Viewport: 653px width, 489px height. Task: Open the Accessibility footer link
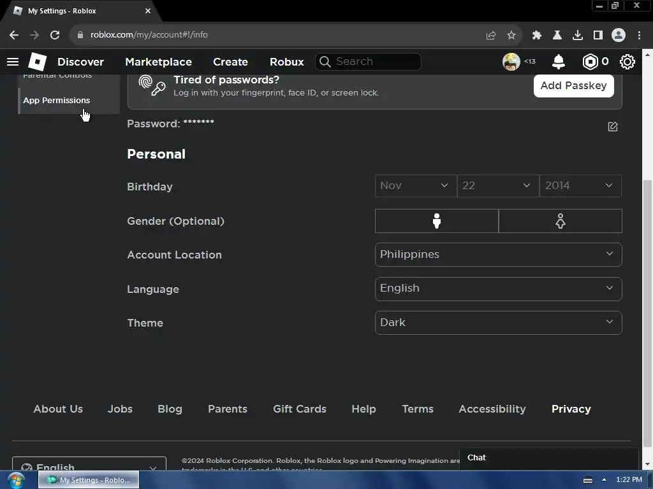(x=492, y=409)
